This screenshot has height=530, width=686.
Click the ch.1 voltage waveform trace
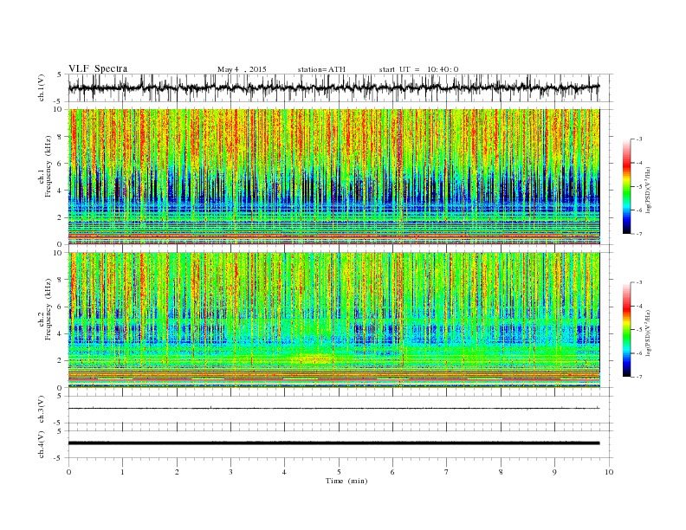point(333,87)
